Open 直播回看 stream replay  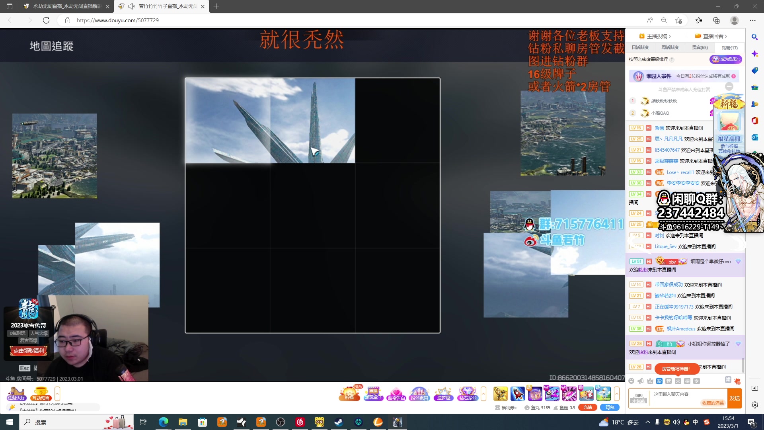[711, 36]
